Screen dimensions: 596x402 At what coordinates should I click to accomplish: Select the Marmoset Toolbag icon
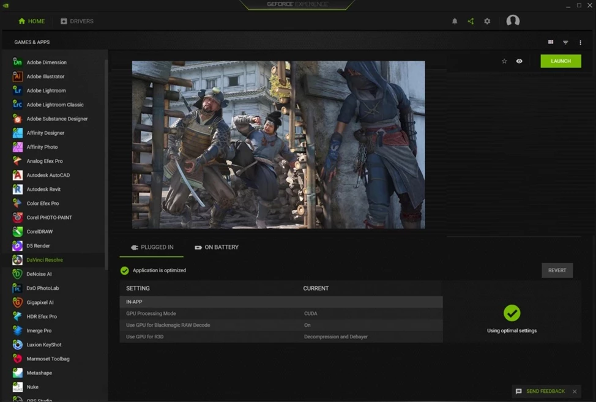pos(18,359)
